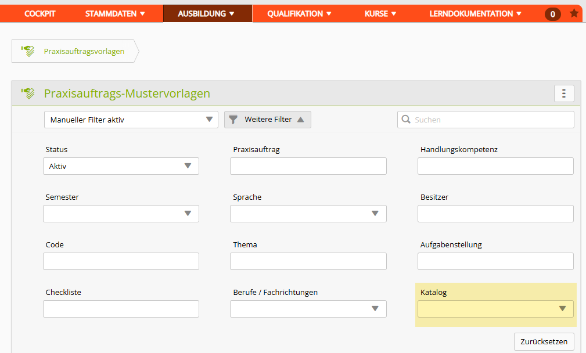Viewport: 586px width, 353px height.
Task: Click the funnel icon in Weitere Filter
Action: pos(233,120)
